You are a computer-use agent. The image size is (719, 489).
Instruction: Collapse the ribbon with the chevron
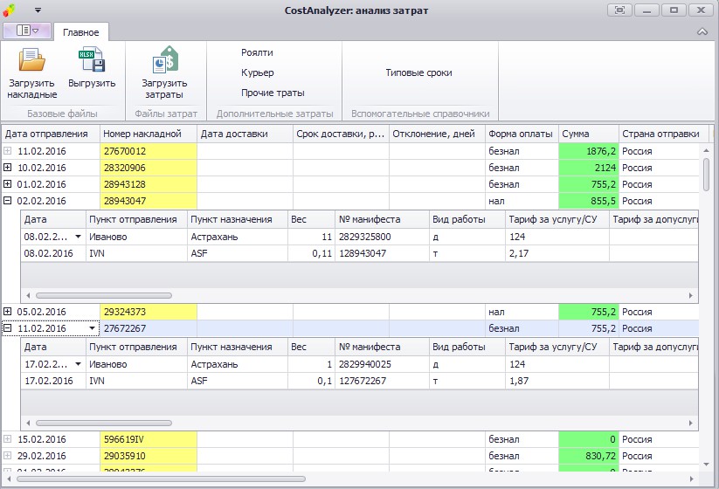point(702,31)
